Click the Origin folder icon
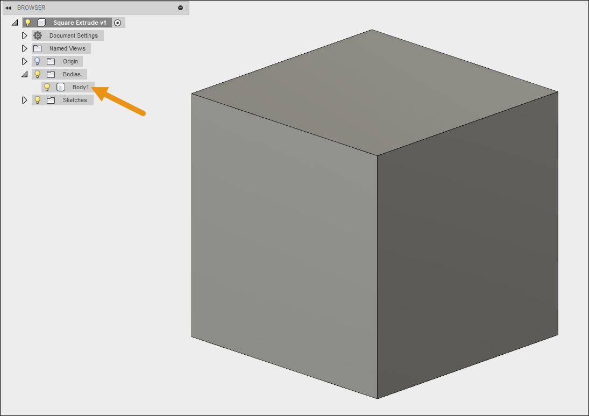 51,62
